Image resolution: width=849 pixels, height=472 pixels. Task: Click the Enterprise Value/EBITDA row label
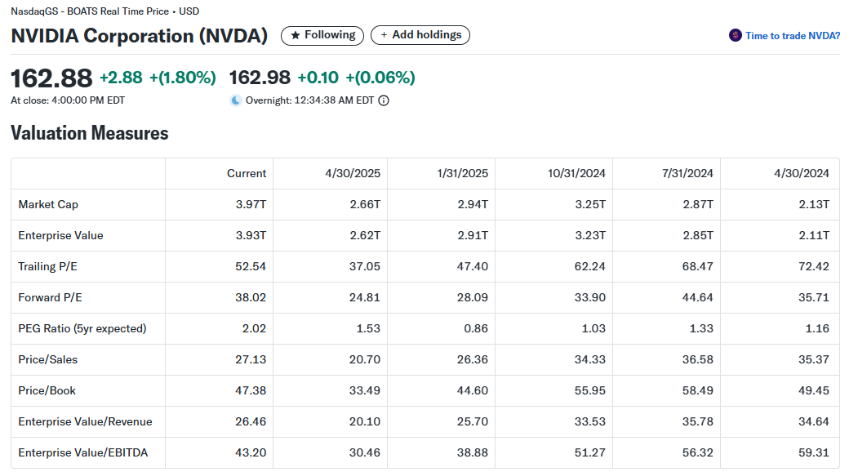pyautogui.click(x=82, y=452)
